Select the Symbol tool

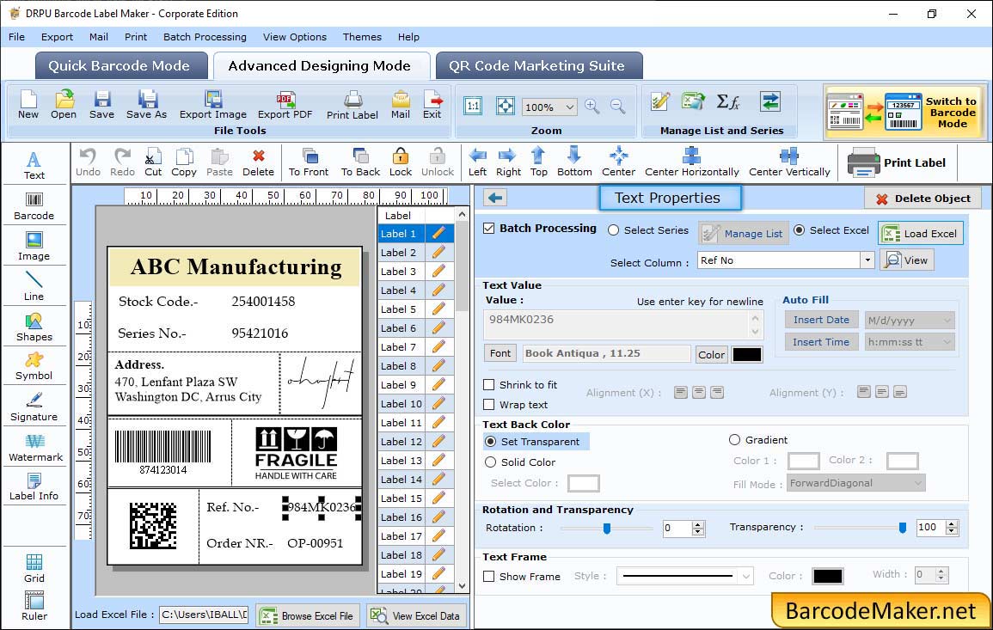click(x=34, y=367)
